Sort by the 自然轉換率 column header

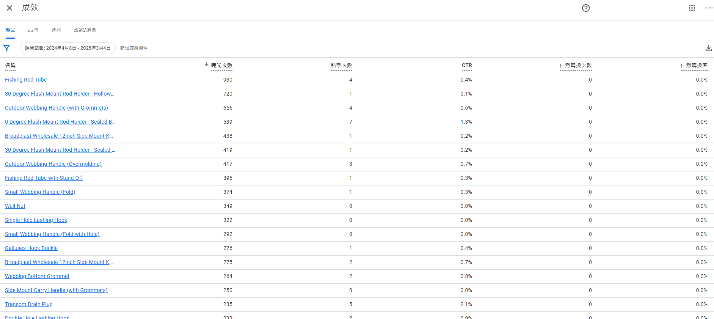tap(694, 65)
